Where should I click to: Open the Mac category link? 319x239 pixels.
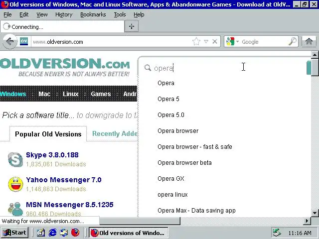point(44,94)
